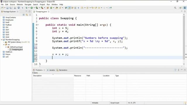
Task: Toggle Show Whitespace Characters icon
Action: click(78, 8)
